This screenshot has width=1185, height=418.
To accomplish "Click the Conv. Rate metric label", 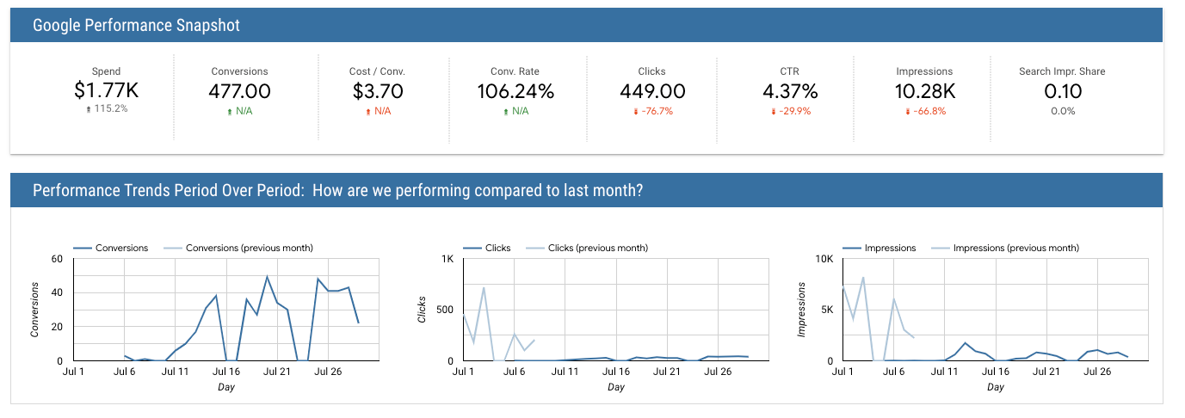I will click(515, 71).
